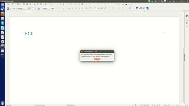Click Insert Text Box icon
This screenshot has width=189, height=106.
[x=82, y=4]
